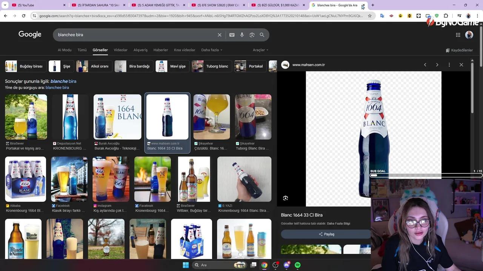Open Chrome from the taskbar
This screenshot has height=271, width=483.
tap(265, 265)
